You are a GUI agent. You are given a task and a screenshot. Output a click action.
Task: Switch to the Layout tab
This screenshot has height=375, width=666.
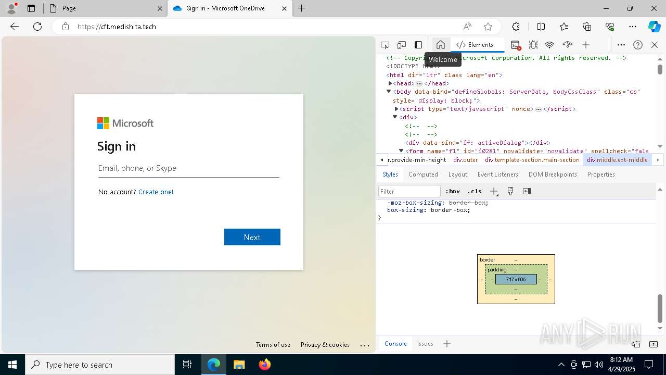click(458, 174)
